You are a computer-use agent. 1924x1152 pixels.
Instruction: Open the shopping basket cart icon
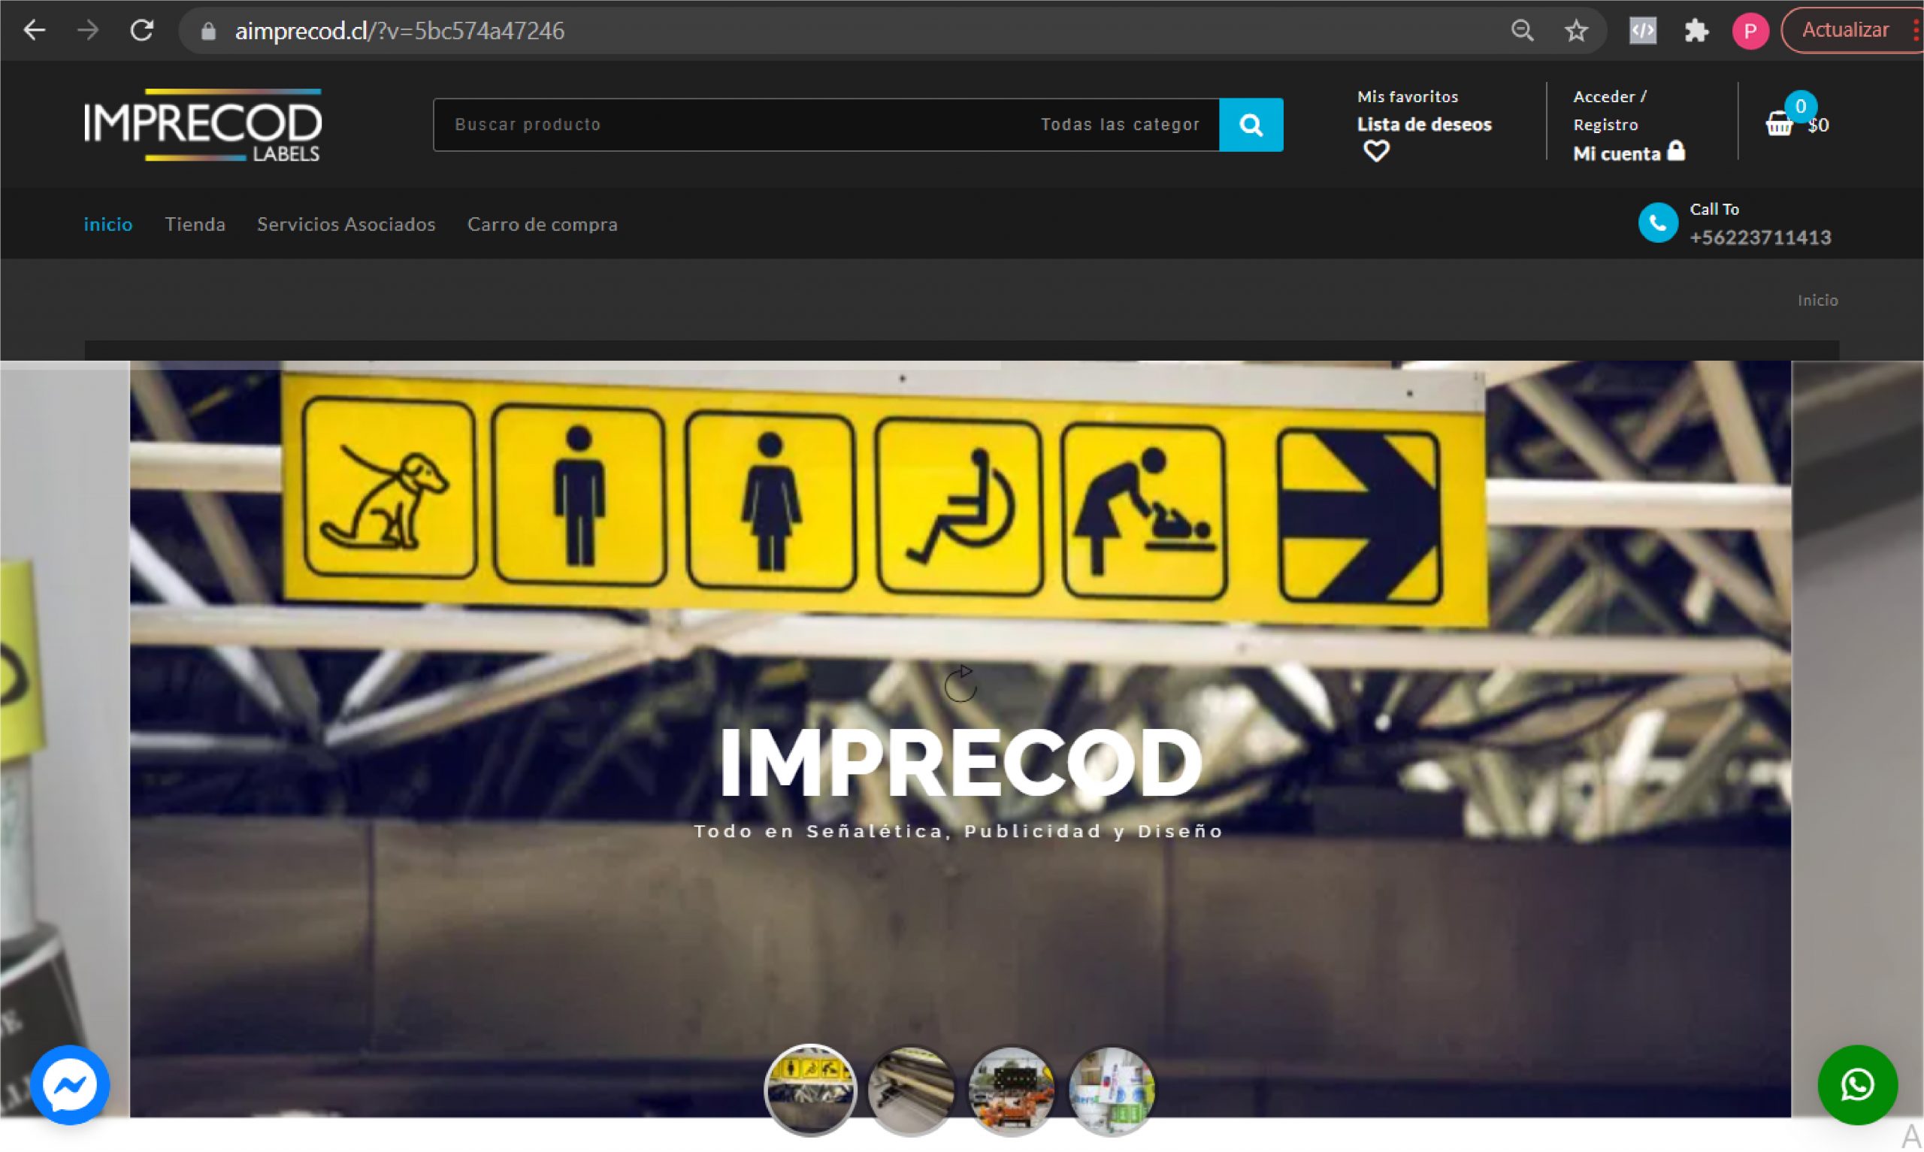(1778, 123)
